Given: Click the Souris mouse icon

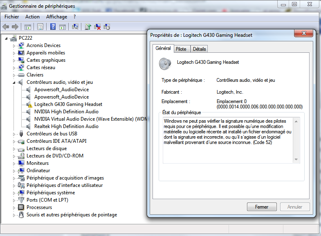Looking at the screenshot, I should point(21,215).
